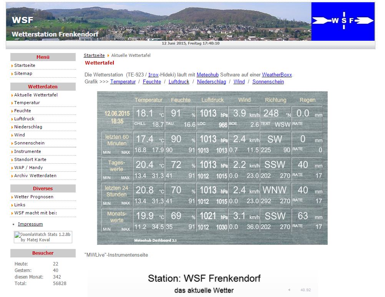Click the date '12 Juni 2015, Freitag 17:40:10'
Screen dimensions: 385x297
[x=191, y=43]
